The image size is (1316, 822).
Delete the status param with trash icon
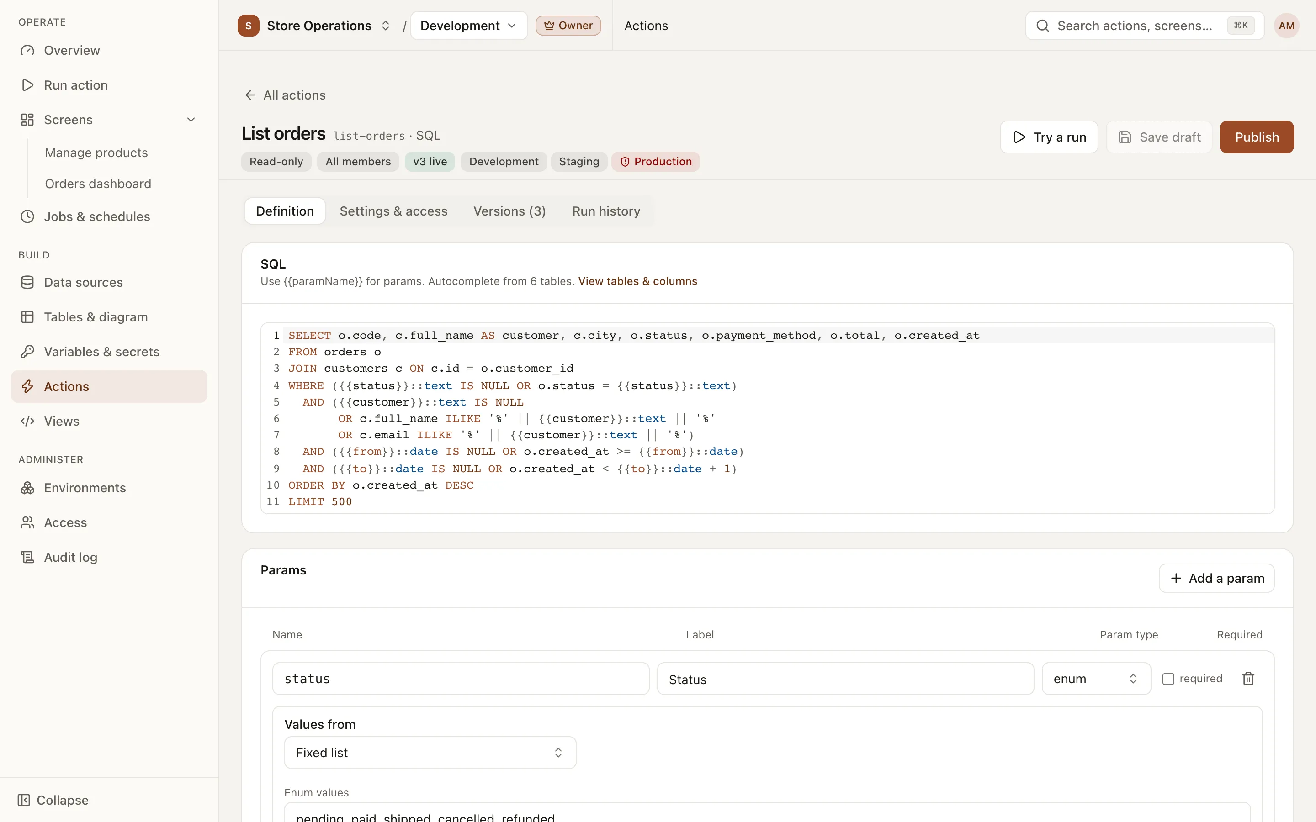pos(1248,679)
